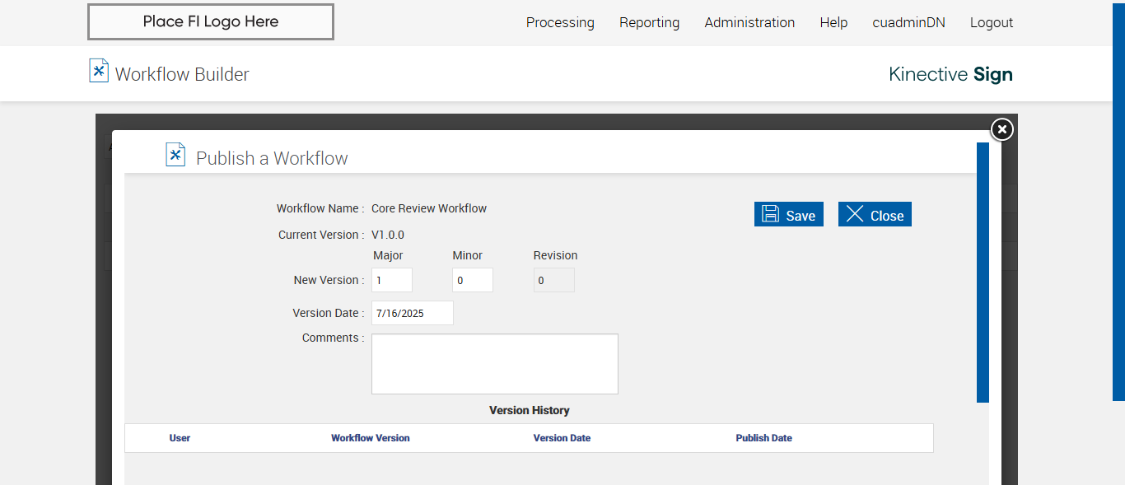This screenshot has width=1125, height=485.
Task: Click the Workflow Builder page icon
Action: coord(99,71)
